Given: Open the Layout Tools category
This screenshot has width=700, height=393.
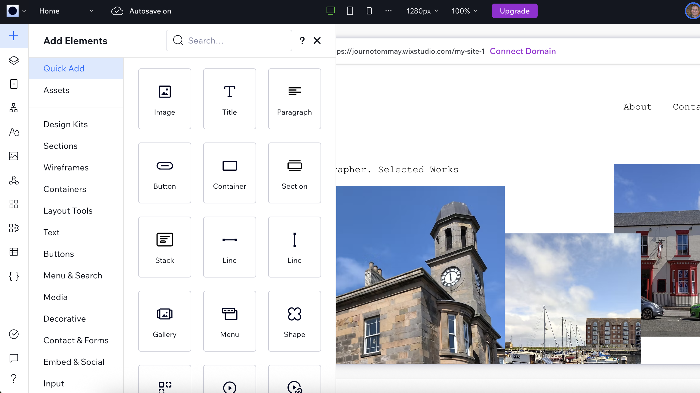Looking at the screenshot, I should pos(76,211).
